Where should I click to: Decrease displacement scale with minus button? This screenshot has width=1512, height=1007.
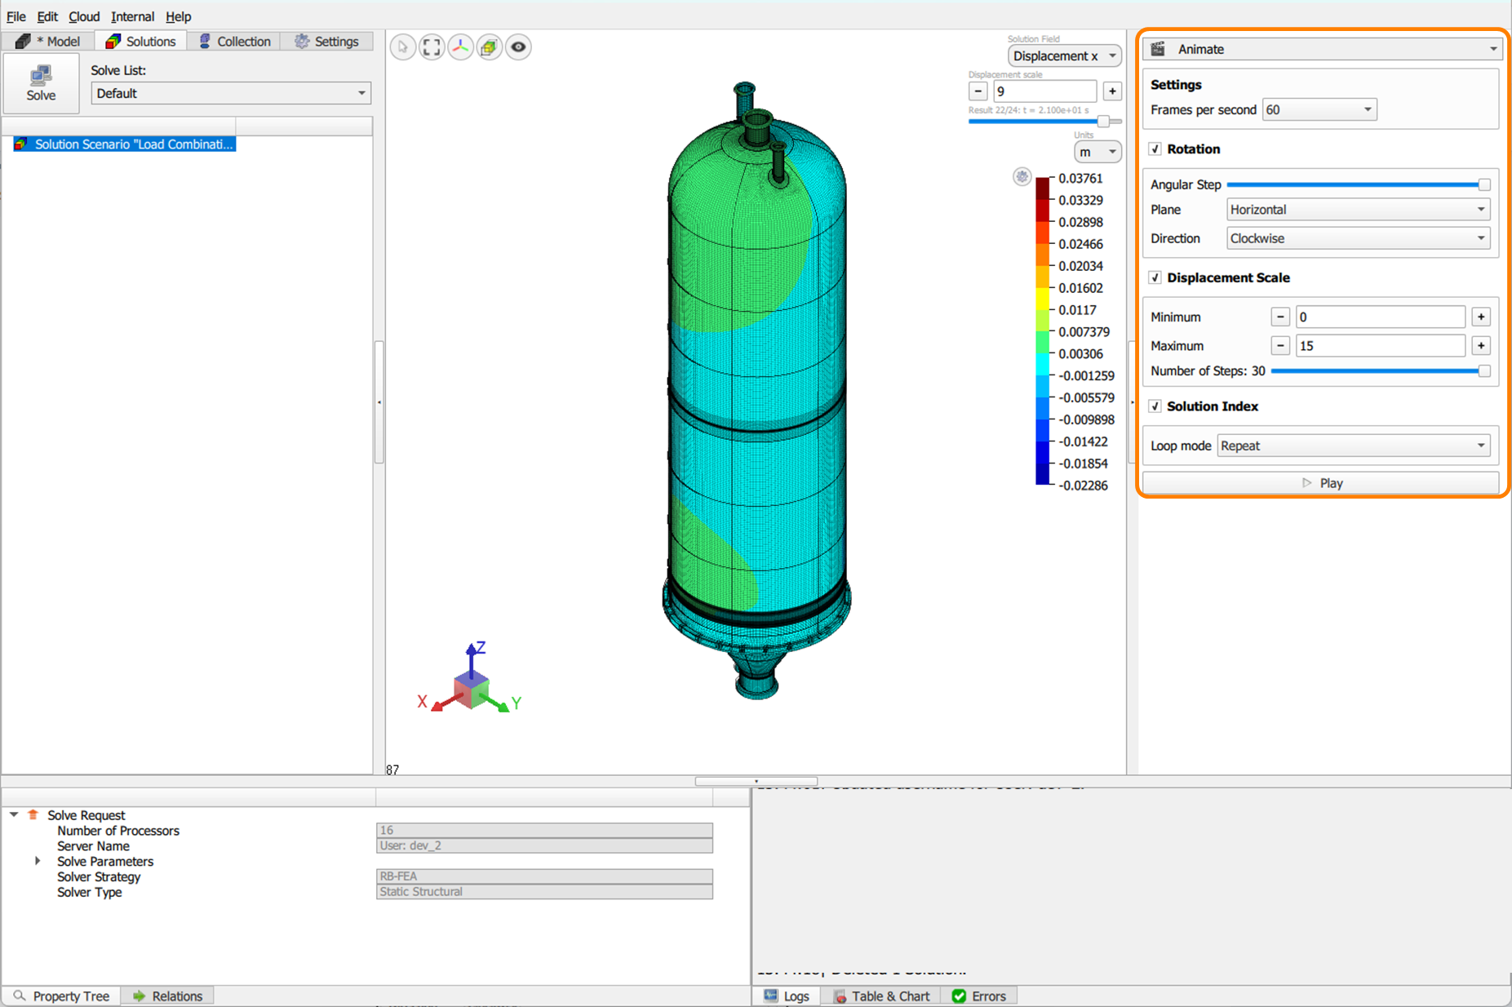point(978,91)
